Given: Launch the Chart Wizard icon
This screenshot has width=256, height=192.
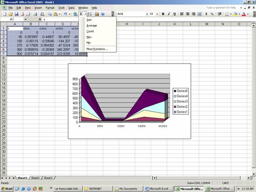Looking at the screenshot, I should point(97,14).
